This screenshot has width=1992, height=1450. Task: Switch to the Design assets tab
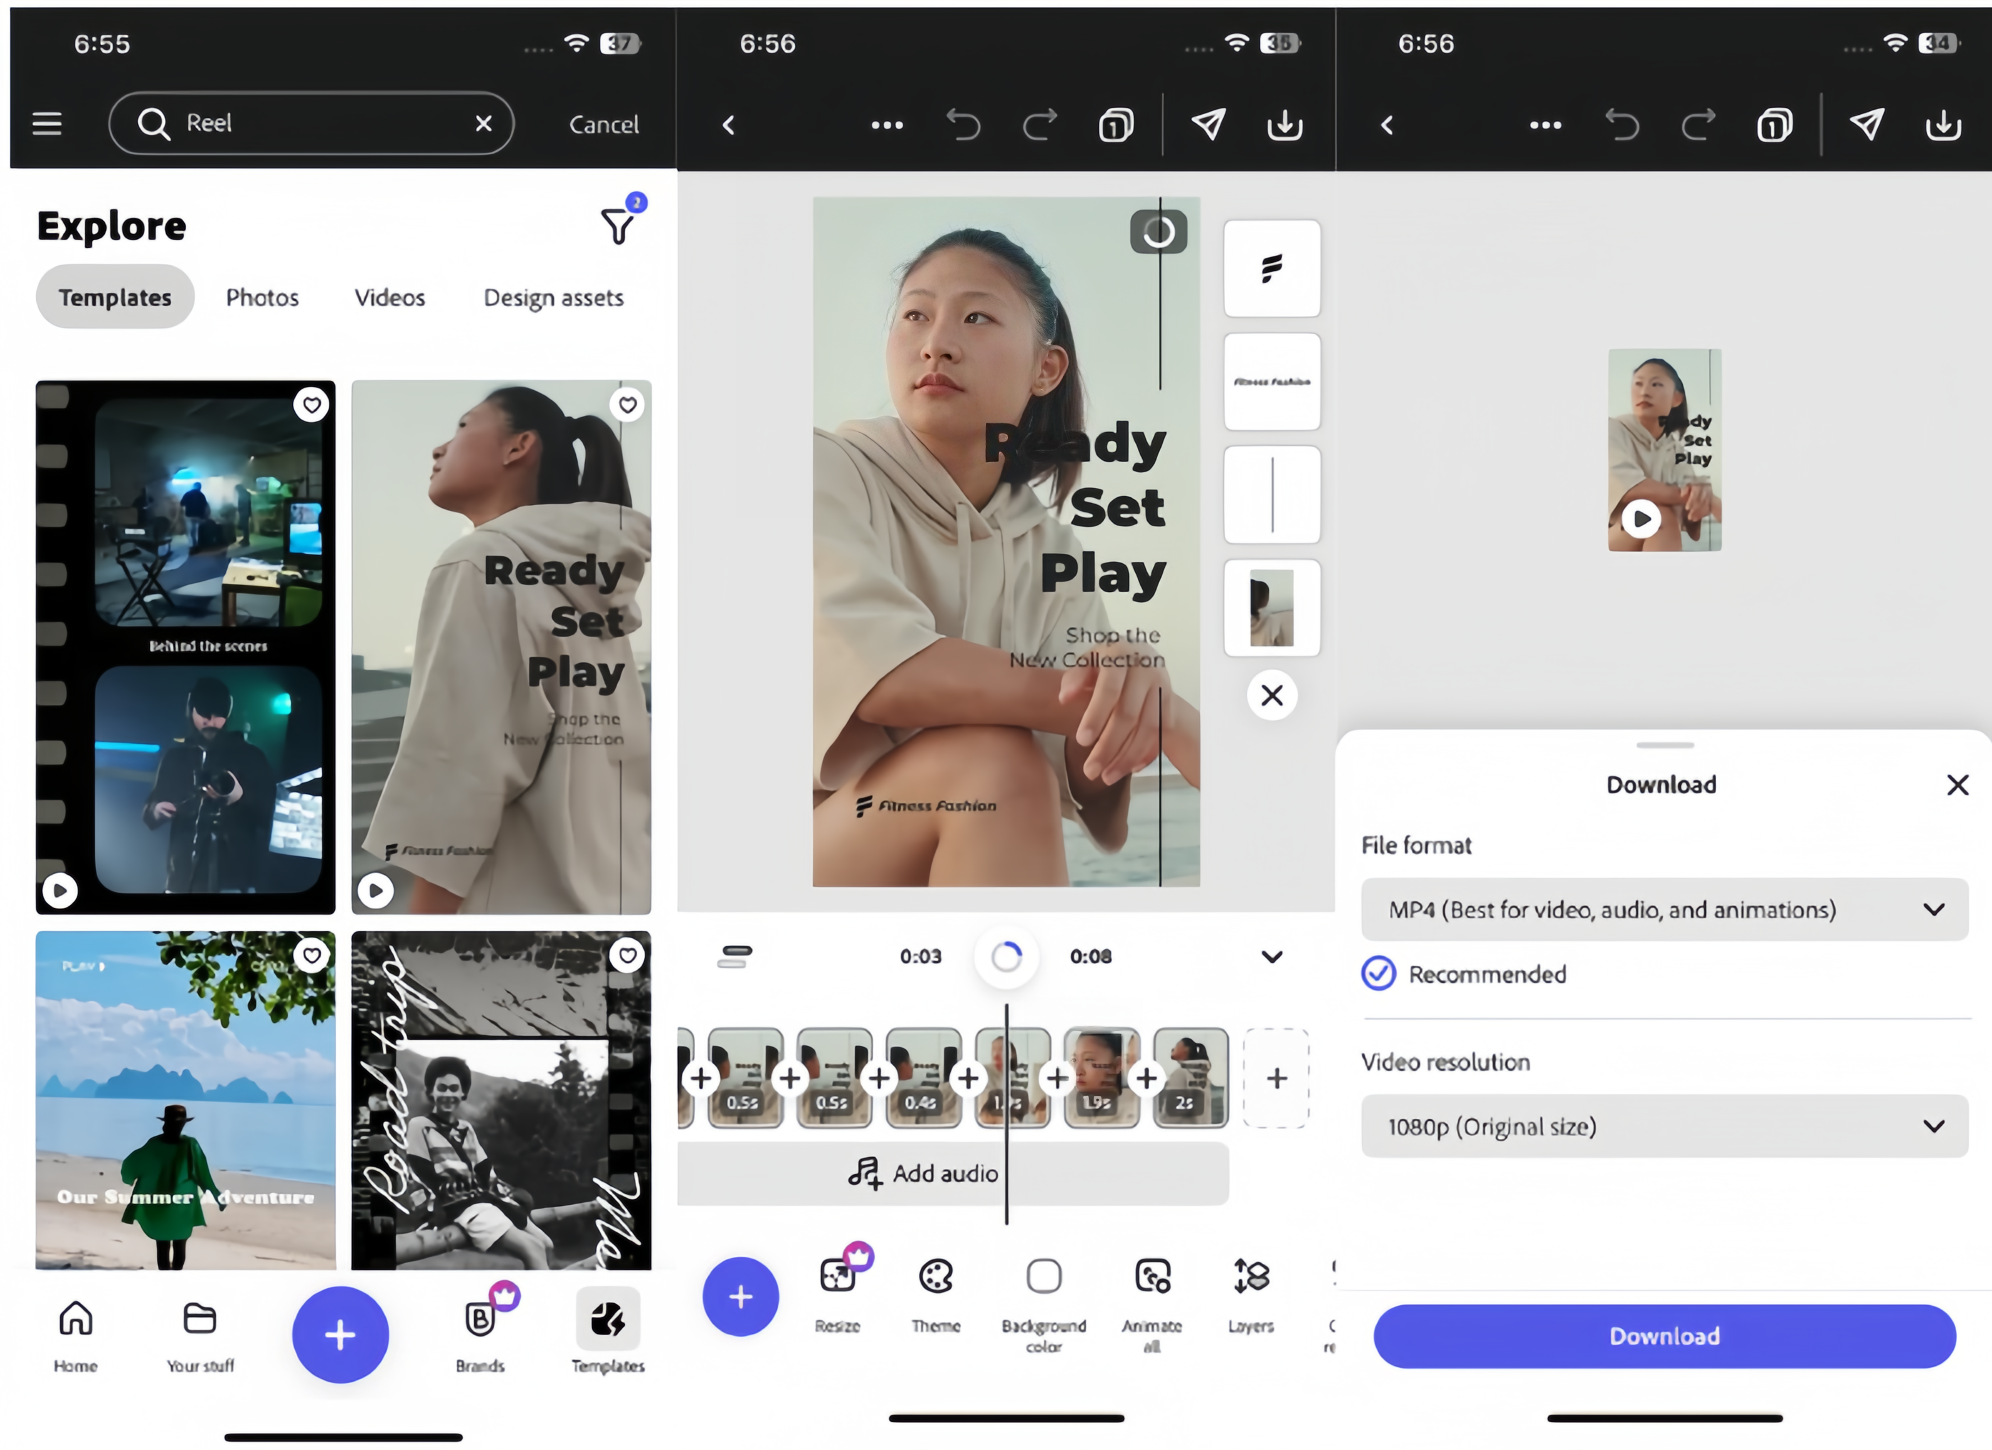point(553,298)
